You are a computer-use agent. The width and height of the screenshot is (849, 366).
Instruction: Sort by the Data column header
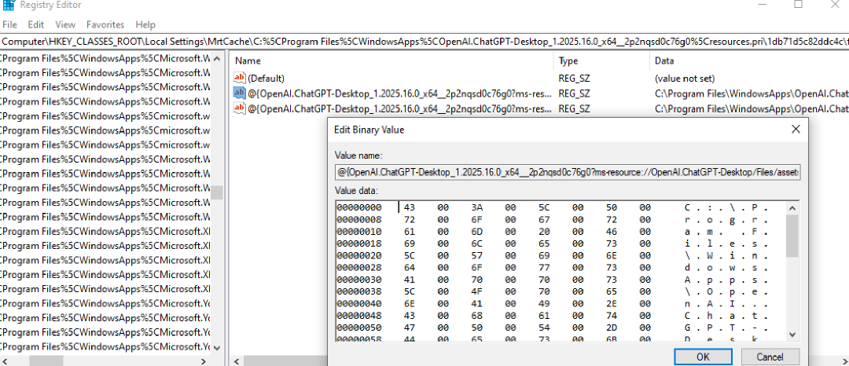pyautogui.click(x=749, y=60)
